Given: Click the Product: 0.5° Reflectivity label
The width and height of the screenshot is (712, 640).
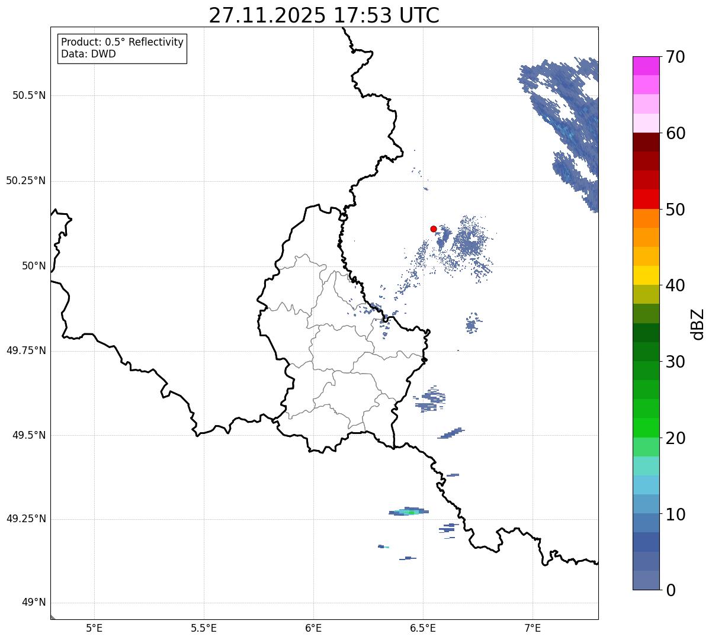Looking at the screenshot, I should 123,42.
